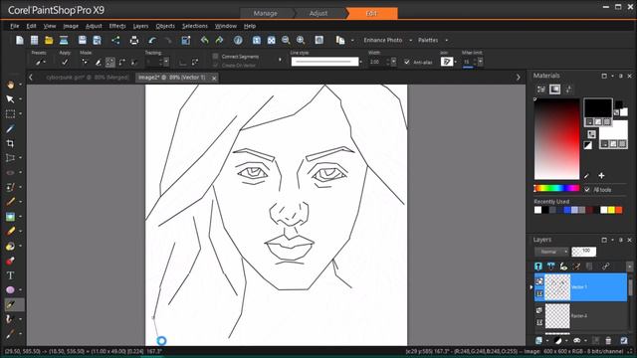Click the Zoom Out magnifier
Image resolution: width=637 pixels, height=358 pixels.
286,40
